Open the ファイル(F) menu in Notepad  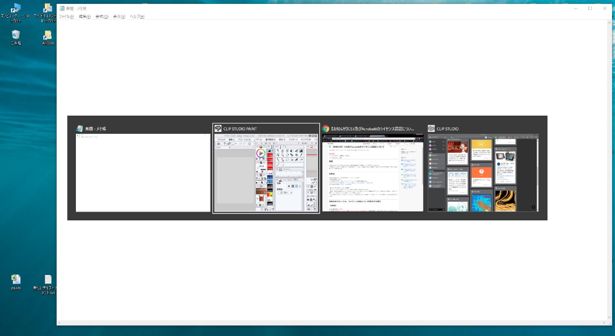[67, 17]
